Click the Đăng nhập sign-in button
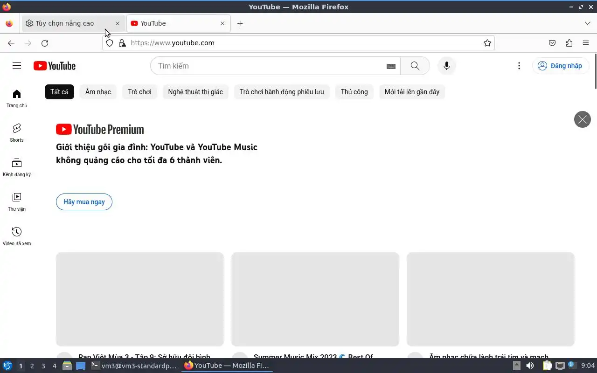597x373 pixels. (560, 66)
